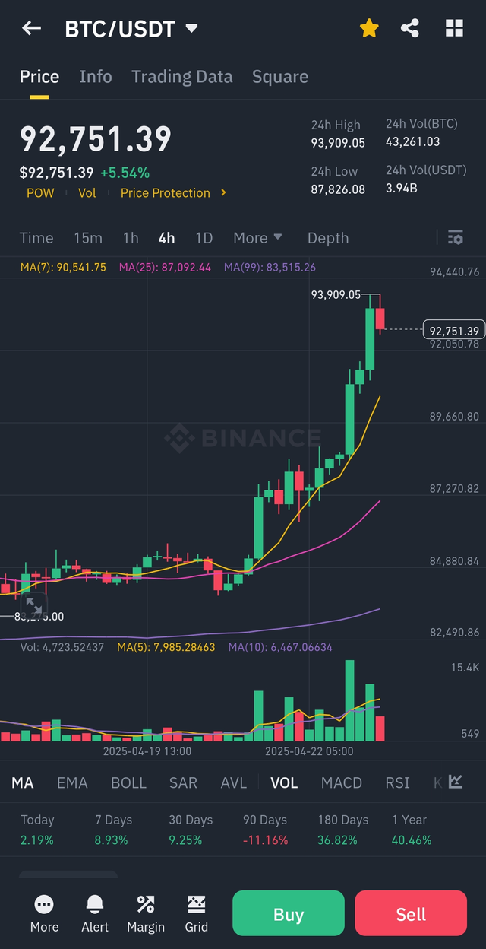Tap the volume MA(5) value
Image resolution: width=486 pixels, height=949 pixels.
pos(166,647)
